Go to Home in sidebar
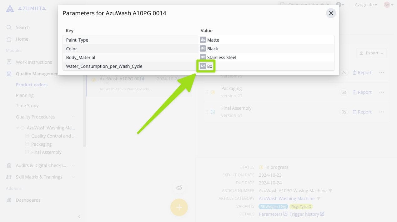 tap(22, 39)
